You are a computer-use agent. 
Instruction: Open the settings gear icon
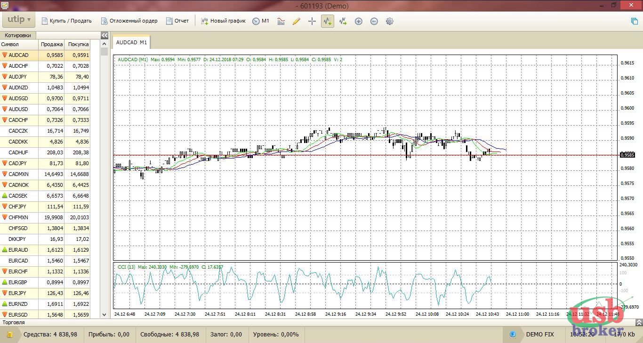(x=389, y=21)
